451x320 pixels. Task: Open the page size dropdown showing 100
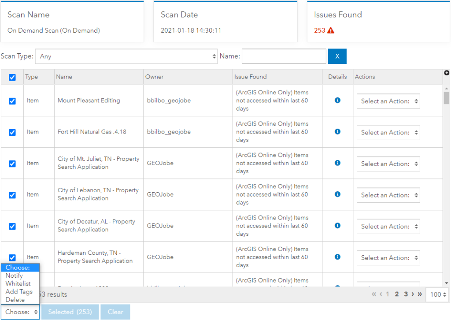pos(438,294)
